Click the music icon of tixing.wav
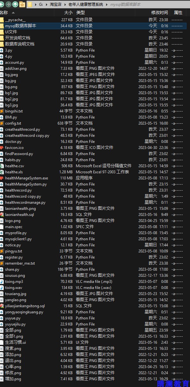The image size is (190, 387). point(2,288)
